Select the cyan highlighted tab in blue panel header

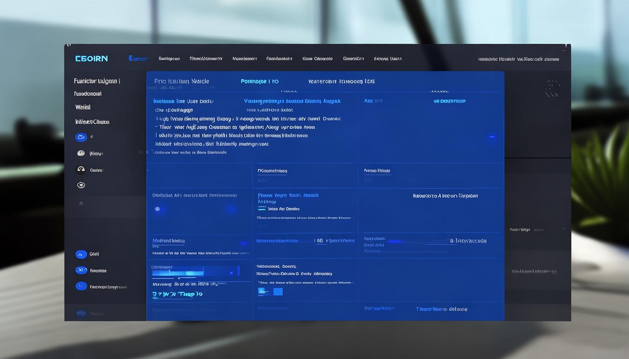click(260, 81)
